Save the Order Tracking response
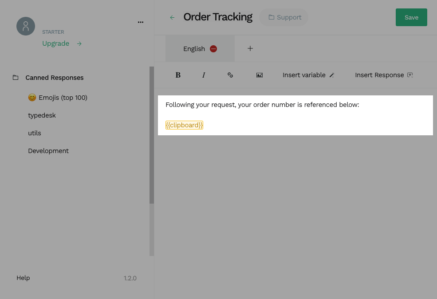 (x=411, y=17)
